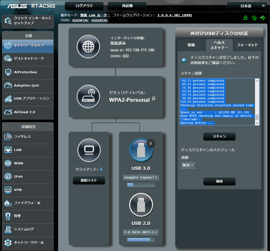
Task: Click scan results scrollbar down arrow
Action: (x=257, y=123)
